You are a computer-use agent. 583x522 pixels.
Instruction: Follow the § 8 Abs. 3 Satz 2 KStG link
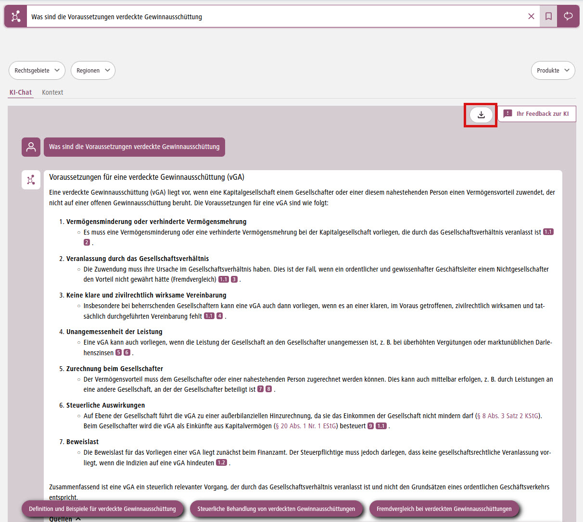coord(507,416)
